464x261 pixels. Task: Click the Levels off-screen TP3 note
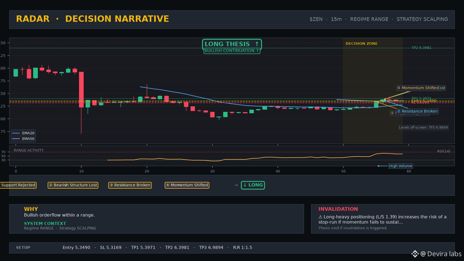pos(423,127)
